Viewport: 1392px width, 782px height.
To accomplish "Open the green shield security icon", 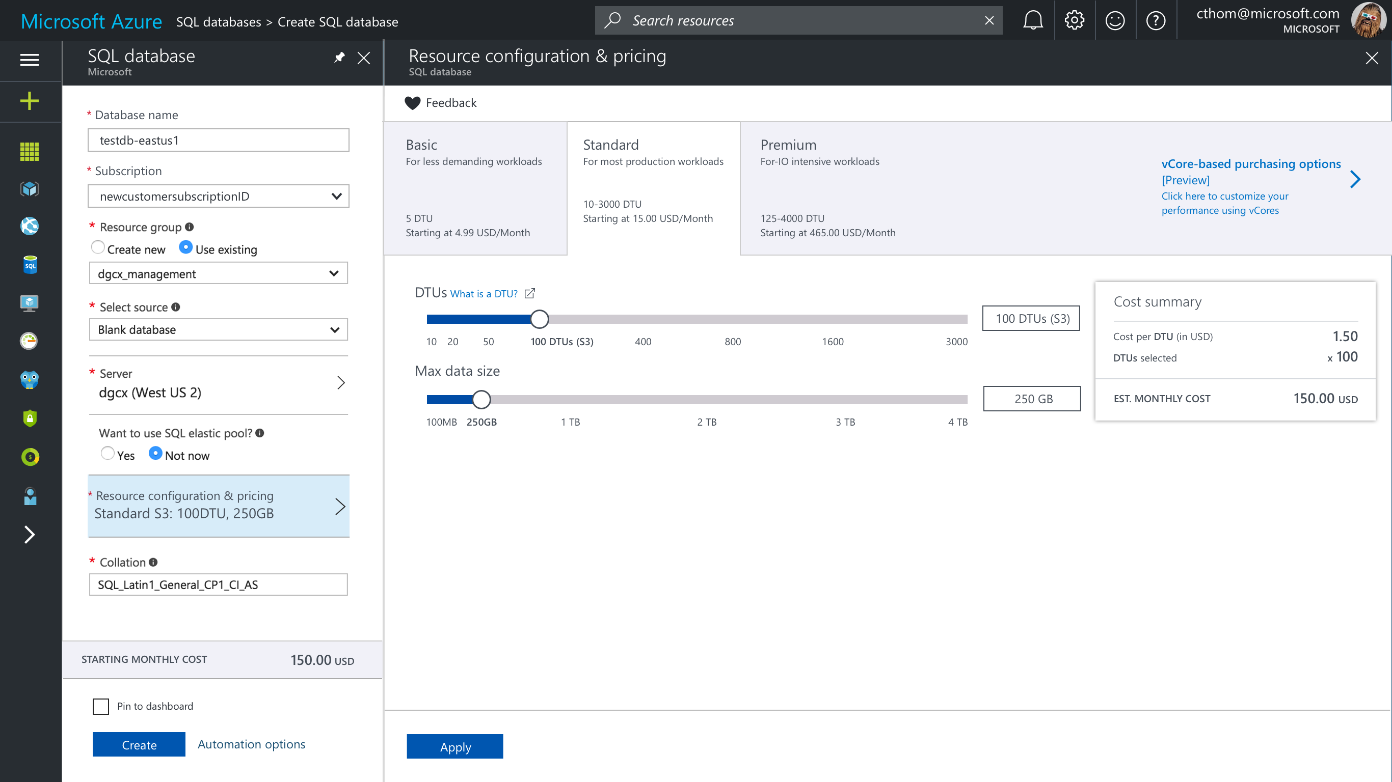I will 30,418.
